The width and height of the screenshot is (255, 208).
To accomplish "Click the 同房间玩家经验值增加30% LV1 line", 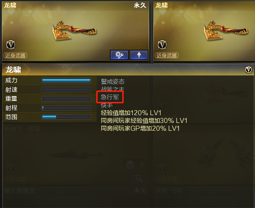I will pyautogui.click(x=144, y=121).
